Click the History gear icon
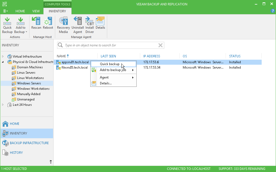 click(5, 153)
